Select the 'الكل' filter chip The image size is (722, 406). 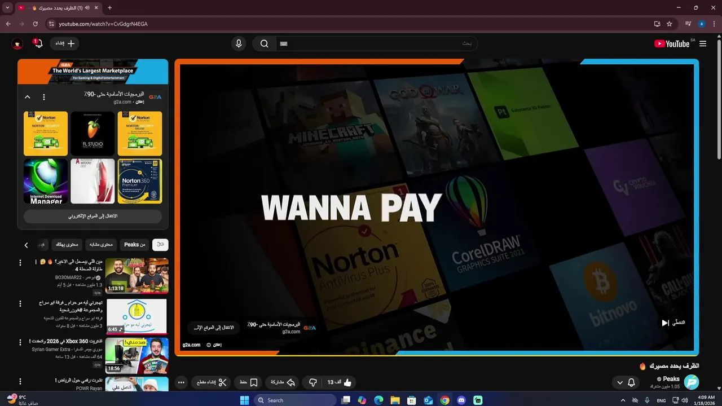pos(160,244)
